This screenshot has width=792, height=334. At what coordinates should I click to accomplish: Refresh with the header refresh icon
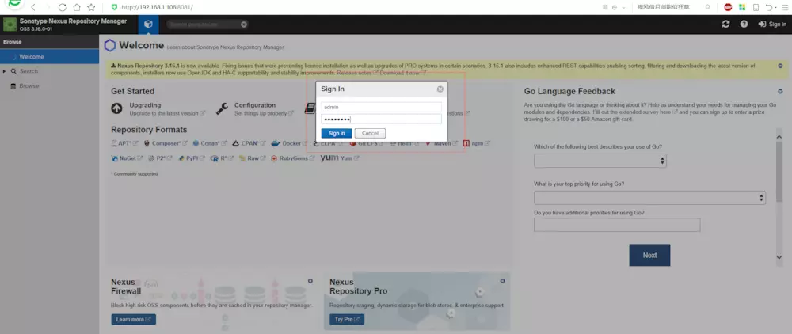[725, 24]
